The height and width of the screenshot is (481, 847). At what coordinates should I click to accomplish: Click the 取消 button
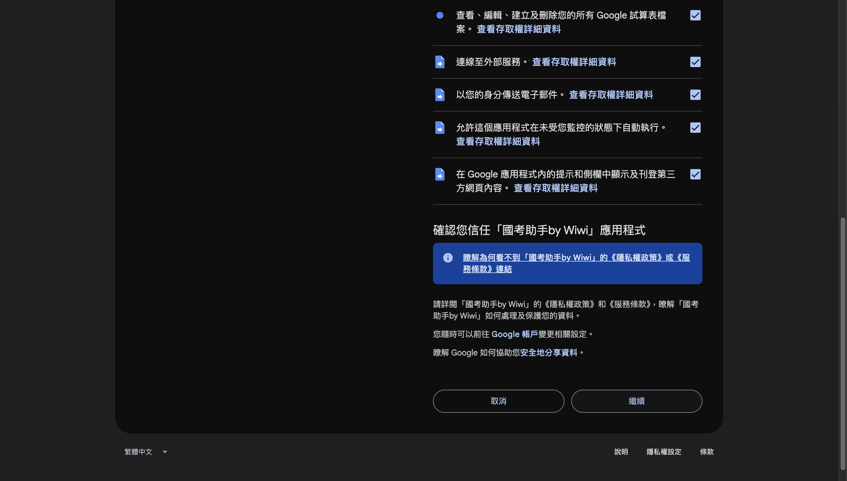(498, 401)
